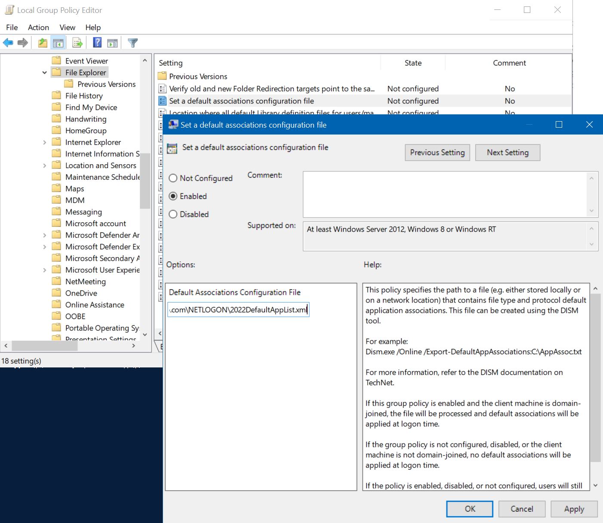Image resolution: width=603 pixels, height=523 pixels.
Task: Open Help via the question mark toolbar icon
Action: click(97, 43)
